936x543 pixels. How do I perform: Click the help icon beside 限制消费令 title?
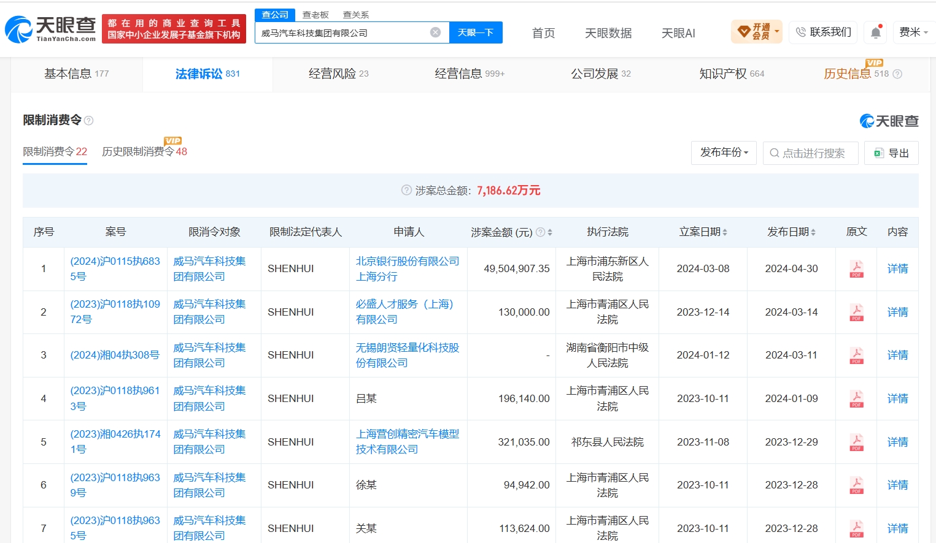coord(89,121)
